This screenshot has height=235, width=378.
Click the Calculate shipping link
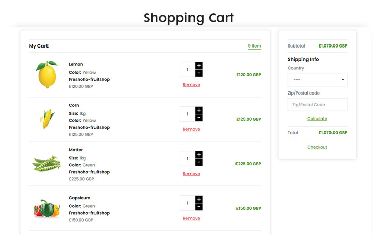317,119
